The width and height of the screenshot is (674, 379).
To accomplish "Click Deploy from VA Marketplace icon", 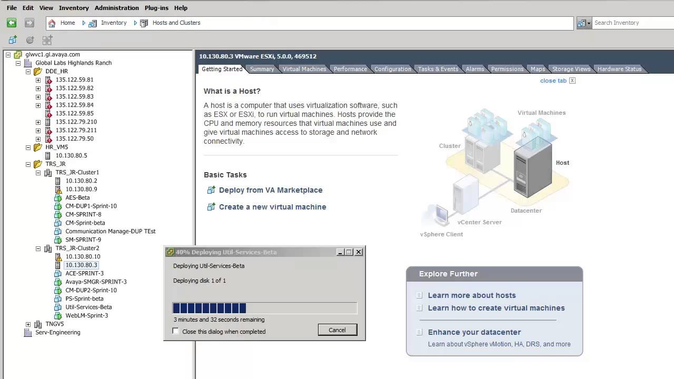I will tap(211, 190).
